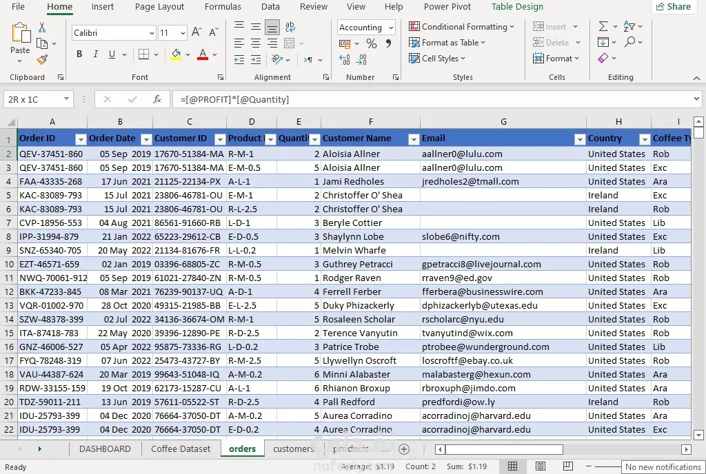Open the Accounting number format dropdown
Image resolution: width=706 pixels, height=474 pixels.
point(392,28)
